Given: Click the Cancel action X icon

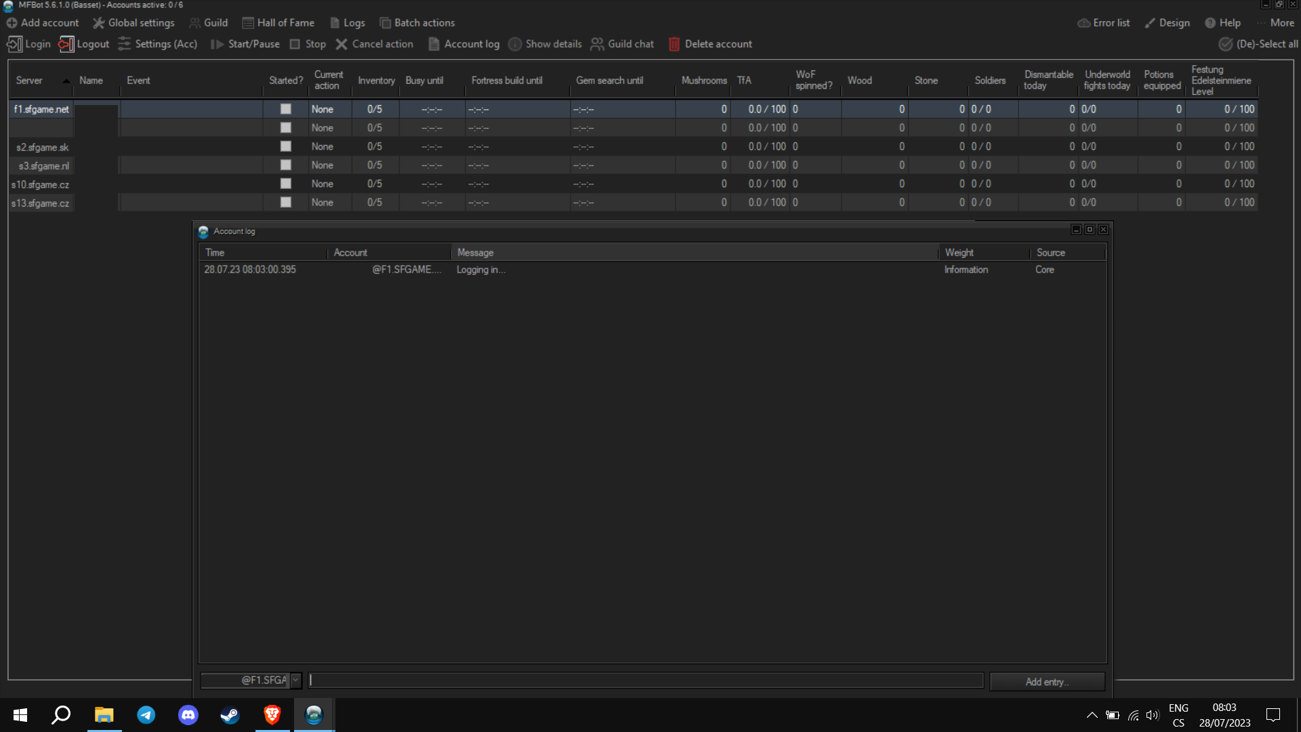Looking at the screenshot, I should click(342, 44).
